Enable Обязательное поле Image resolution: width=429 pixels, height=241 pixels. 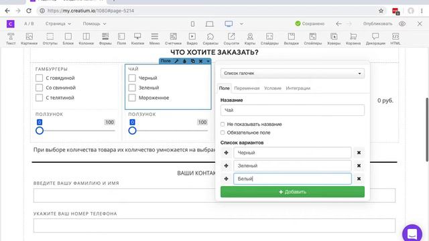click(x=223, y=133)
